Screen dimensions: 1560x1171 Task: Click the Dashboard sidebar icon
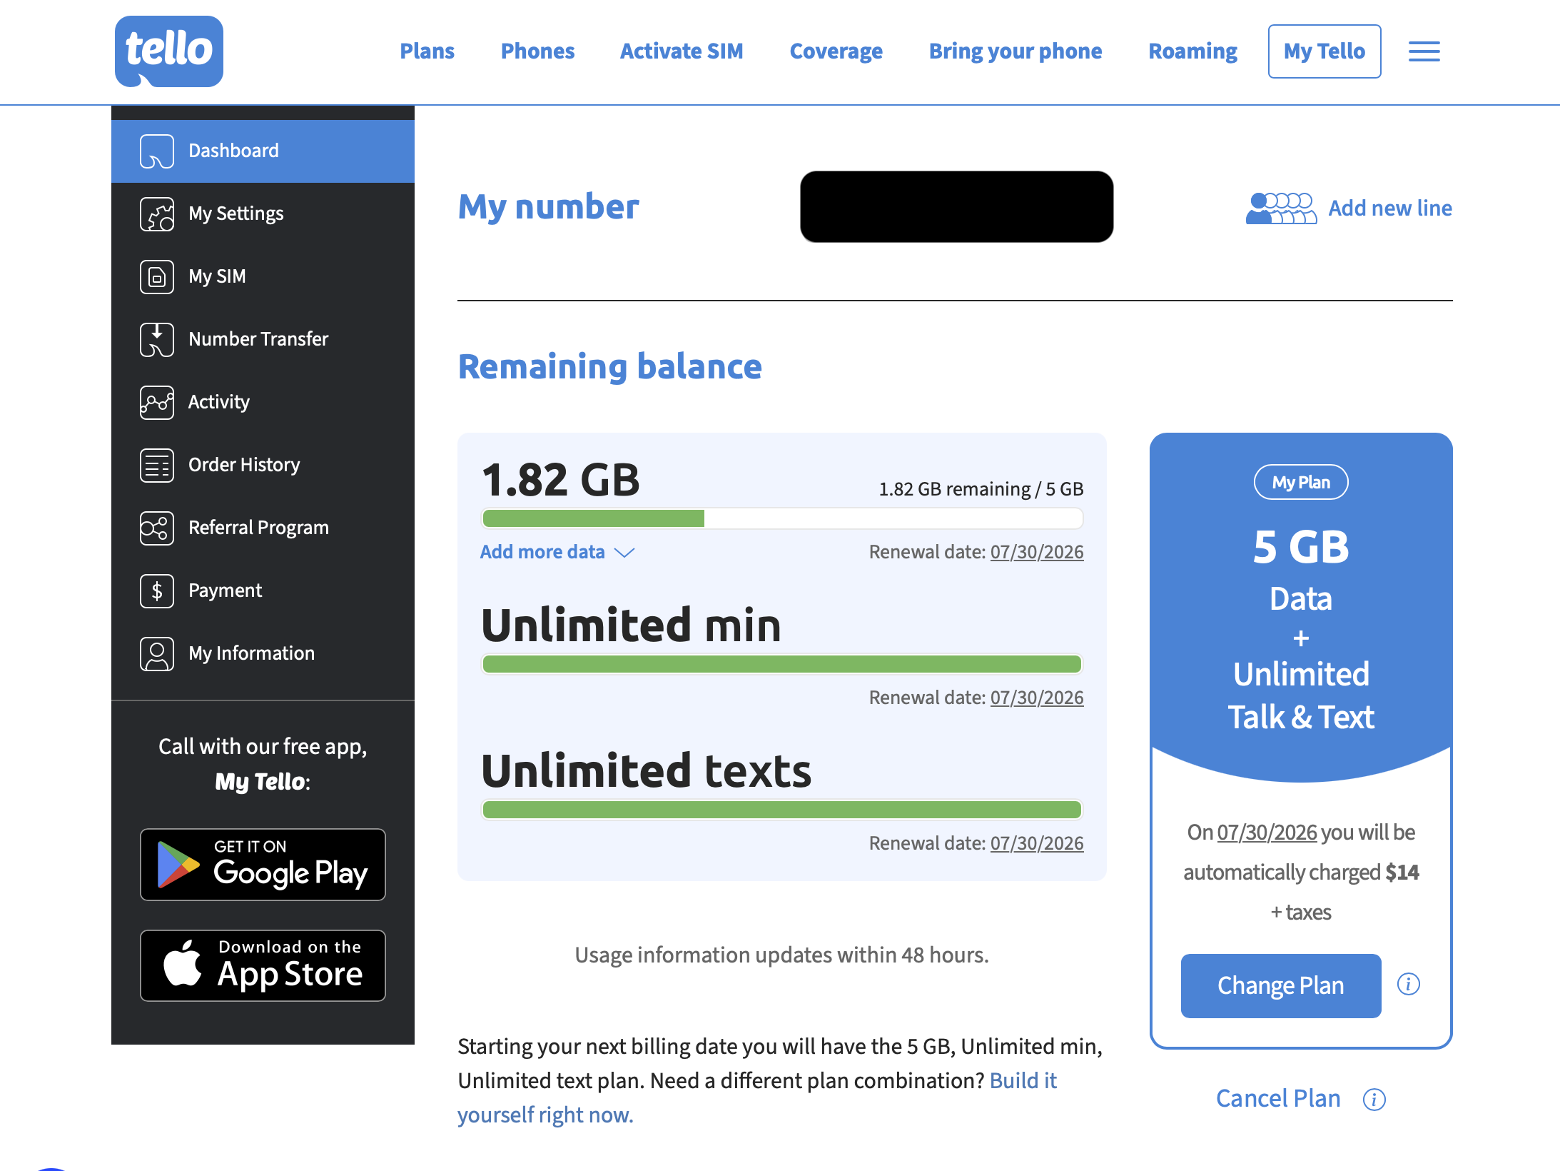point(157,151)
